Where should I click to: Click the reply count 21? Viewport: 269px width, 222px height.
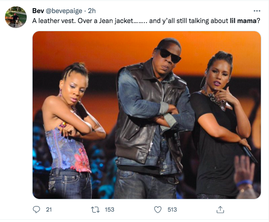pyautogui.click(x=49, y=209)
